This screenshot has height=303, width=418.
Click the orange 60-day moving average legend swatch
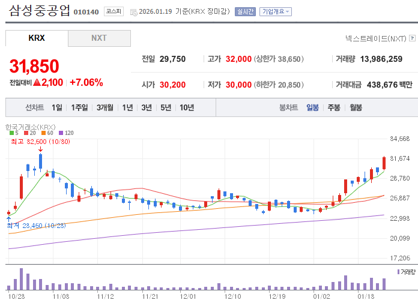(43, 133)
